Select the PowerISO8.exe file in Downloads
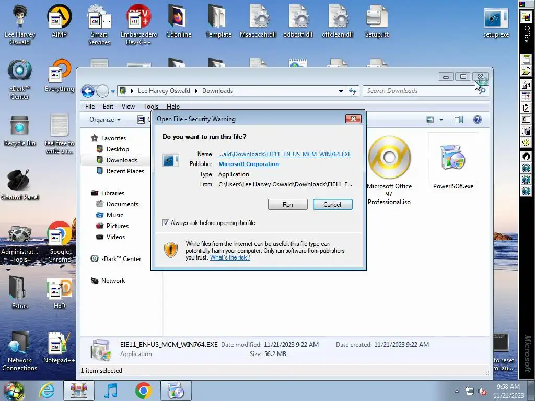Image resolution: width=535 pixels, height=401 pixels. 453,162
